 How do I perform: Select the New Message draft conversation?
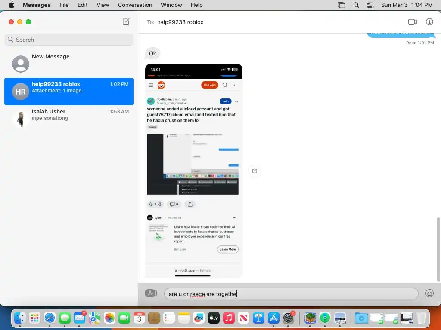point(69,64)
